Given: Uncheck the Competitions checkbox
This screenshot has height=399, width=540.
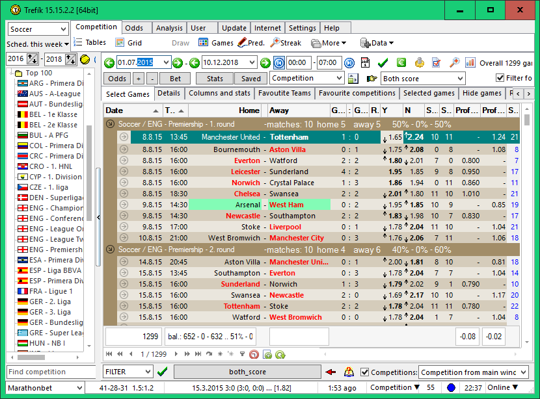Looking at the screenshot, I should (365, 372).
